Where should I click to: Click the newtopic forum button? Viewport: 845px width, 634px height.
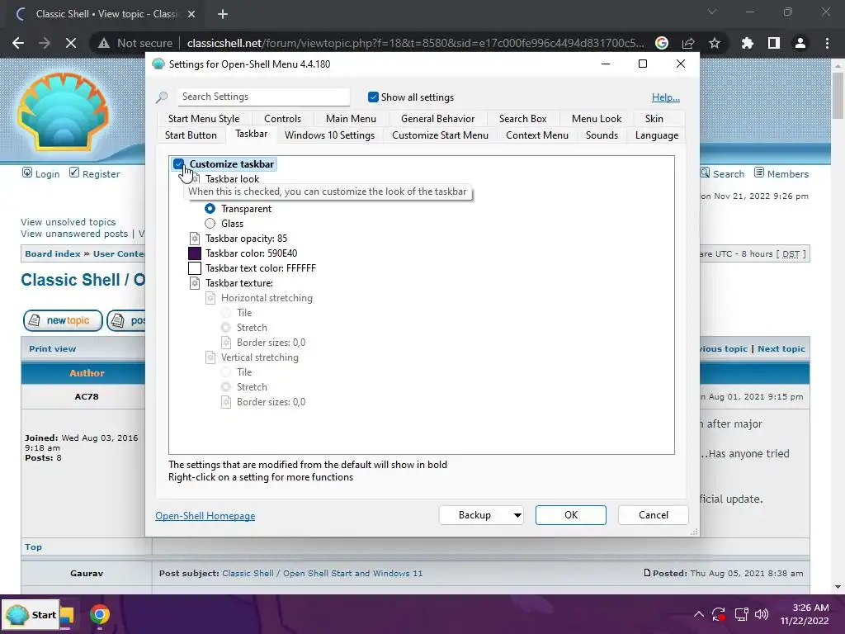63,320
